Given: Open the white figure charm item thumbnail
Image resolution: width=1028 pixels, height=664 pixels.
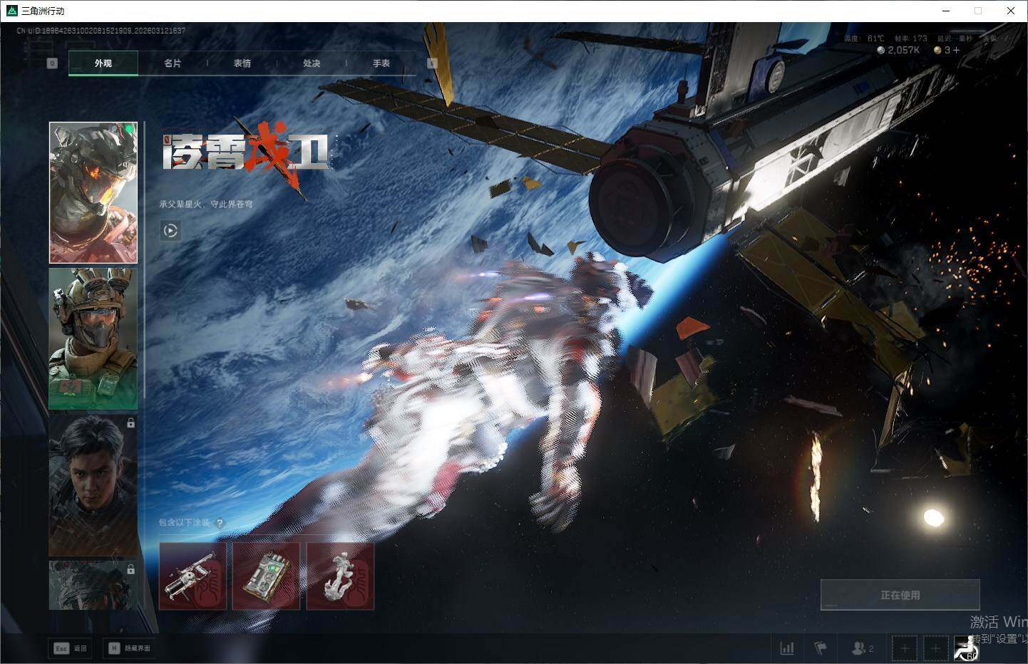Looking at the screenshot, I should [x=340, y=576].
